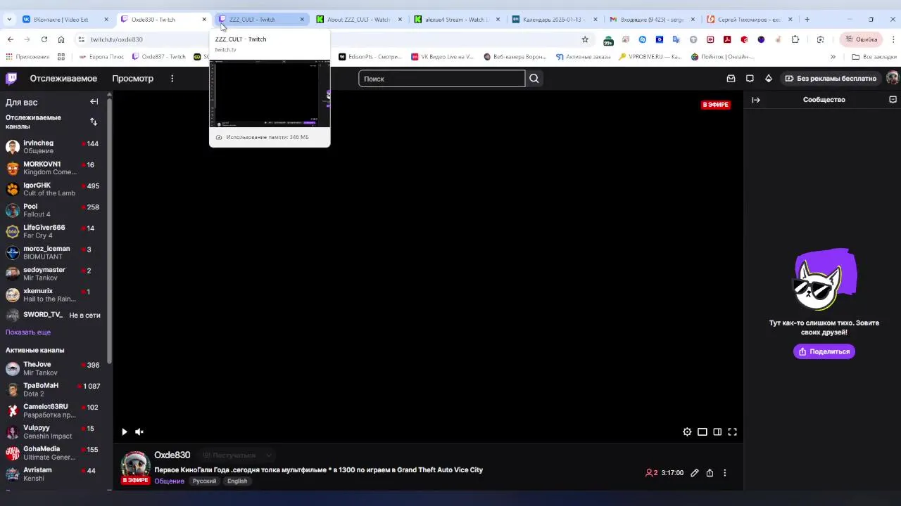Open IgorGHK channel in sidebar

pos(54,189)
